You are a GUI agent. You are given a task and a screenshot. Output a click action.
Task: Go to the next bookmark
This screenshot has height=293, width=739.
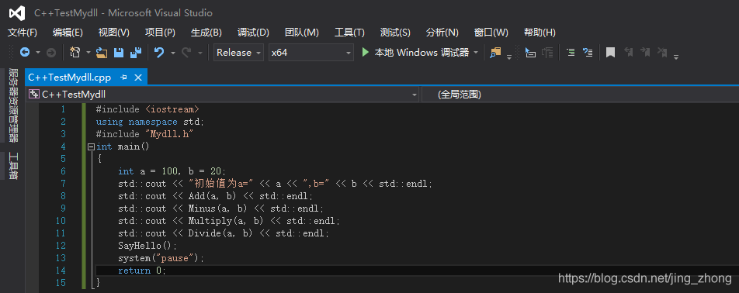point(645,52)
